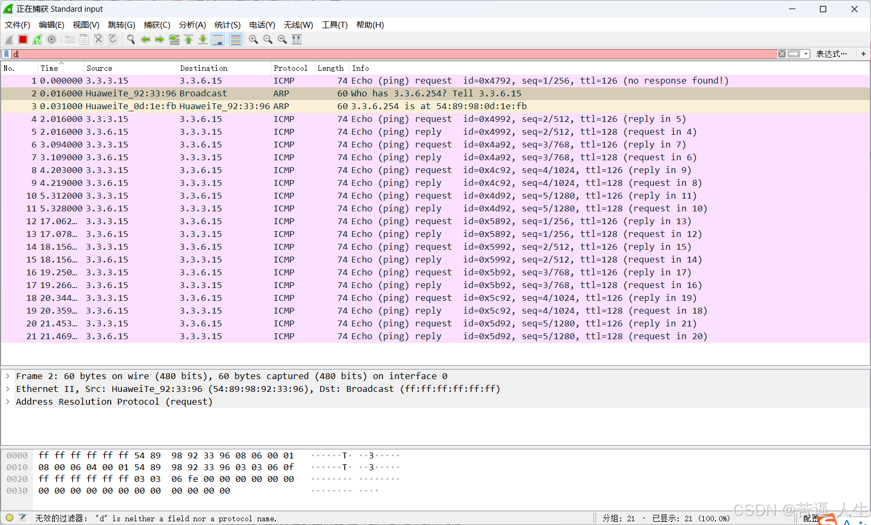Go forward to next packet arrow
The height and width of the screenshot is (525, 871).
[x=160, y=39]
